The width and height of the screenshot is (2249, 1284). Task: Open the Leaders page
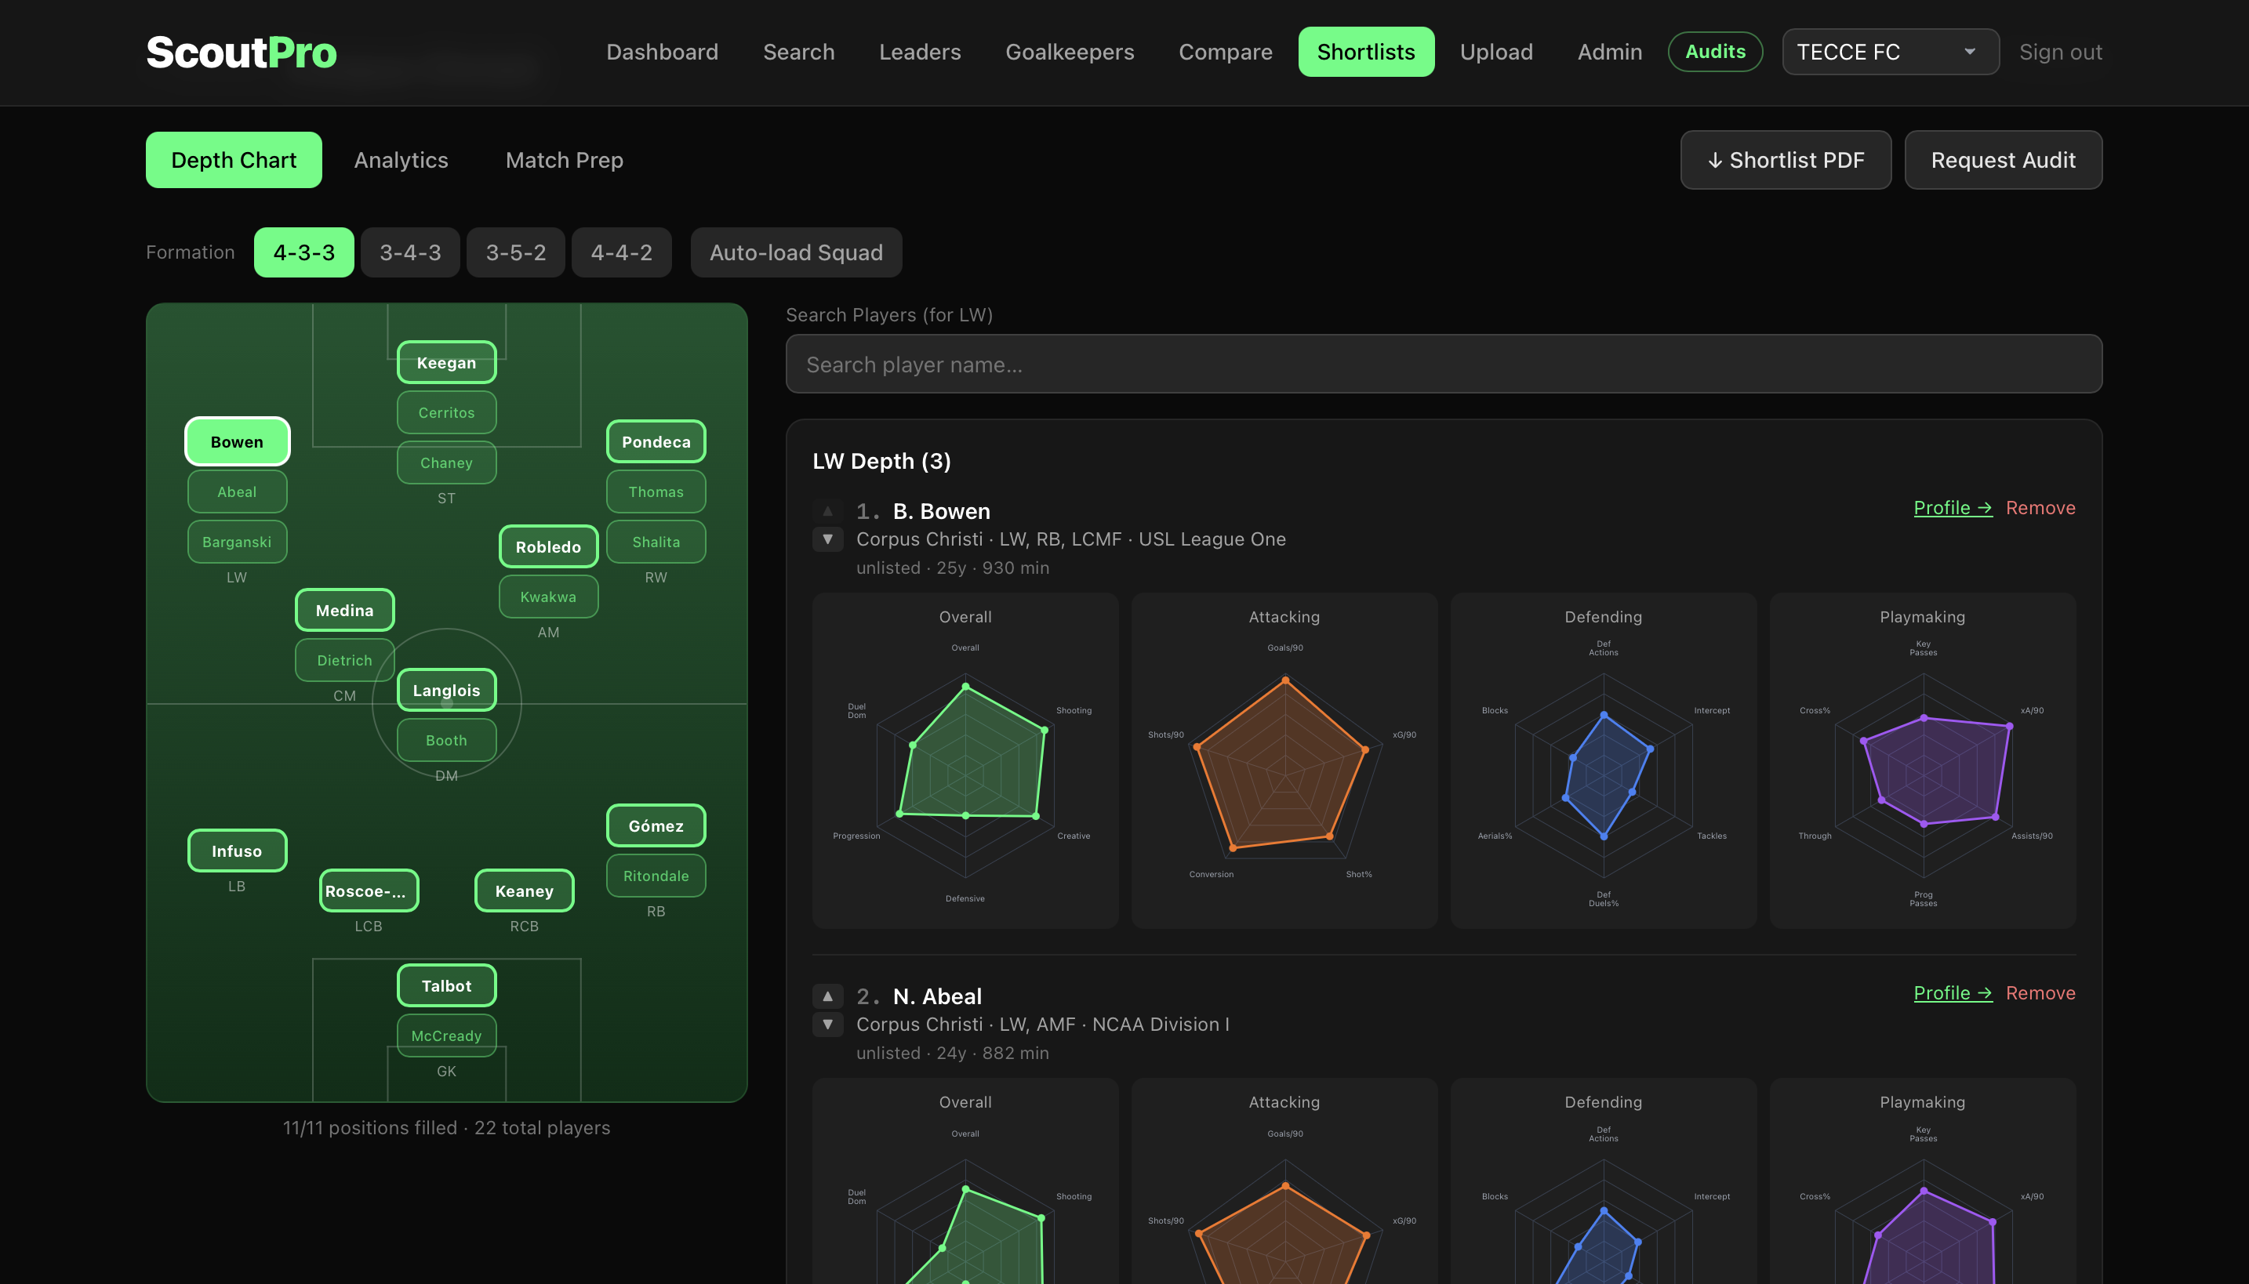coord(920,52)
